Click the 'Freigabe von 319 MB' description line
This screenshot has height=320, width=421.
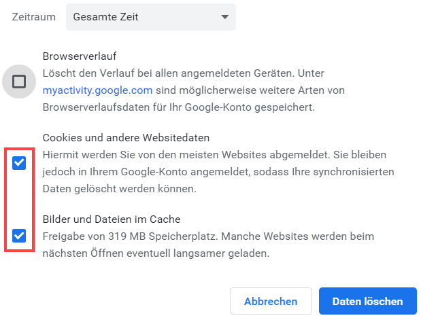click(x=208, y=236)
